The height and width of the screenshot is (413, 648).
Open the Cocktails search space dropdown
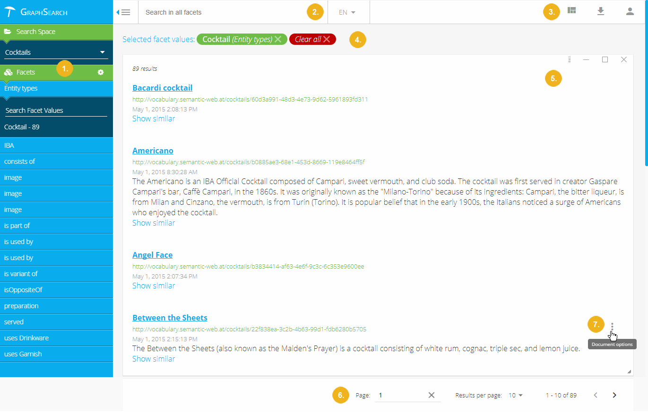tap(56, 52)
